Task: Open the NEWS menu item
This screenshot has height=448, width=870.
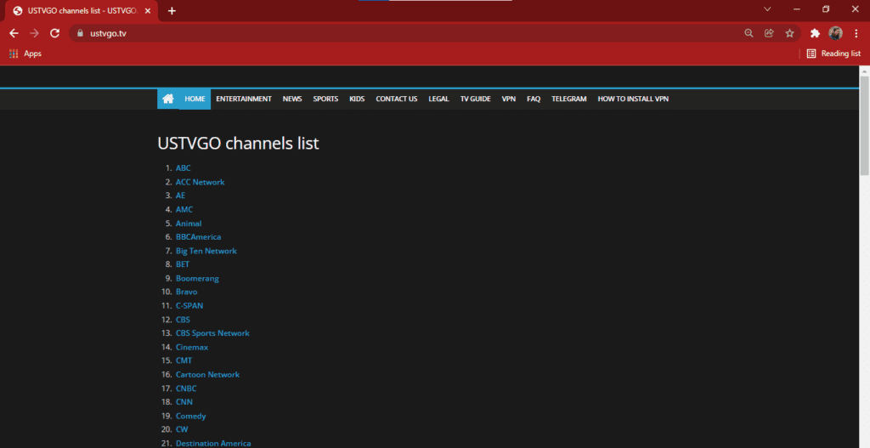Action: [292, 99]
